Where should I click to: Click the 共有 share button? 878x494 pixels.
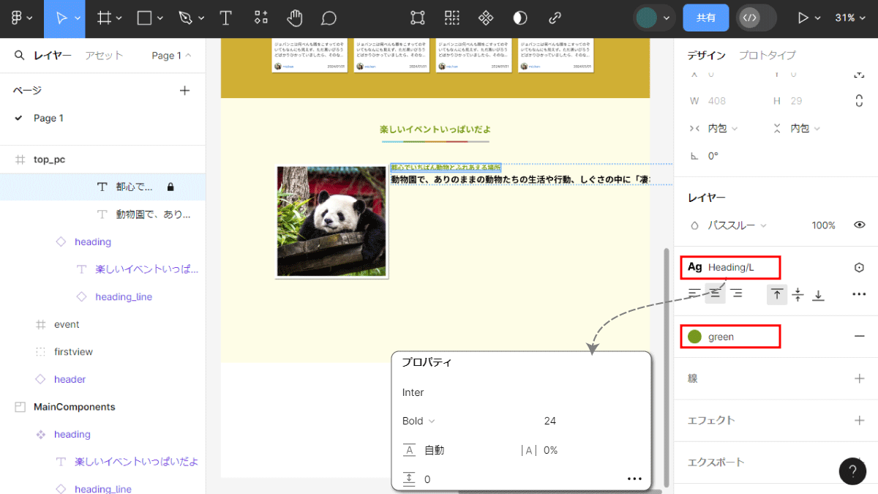(x=705, y=18)
